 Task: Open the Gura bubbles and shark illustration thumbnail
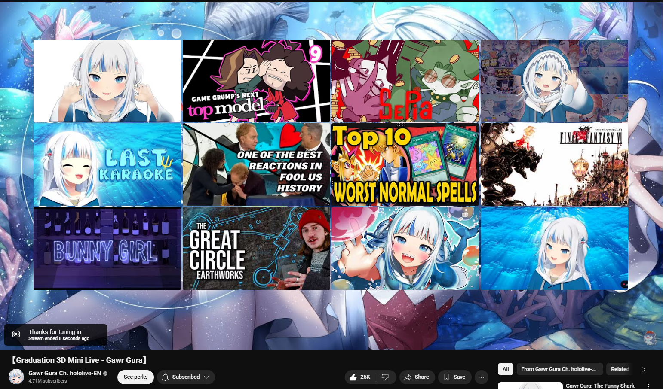tap(405, 248)
